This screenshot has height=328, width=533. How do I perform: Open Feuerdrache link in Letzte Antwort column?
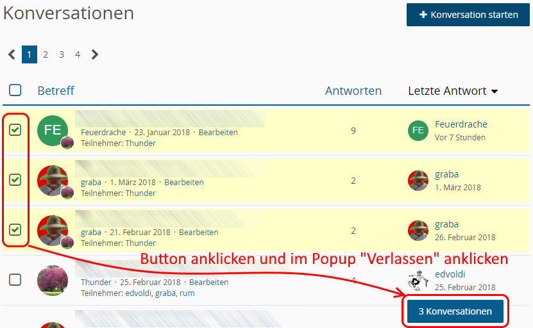pyautogui.click(x=461, y=124)
